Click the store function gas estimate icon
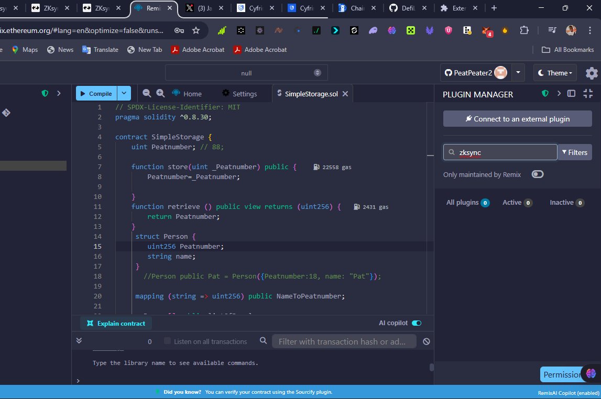 [316, 167]
